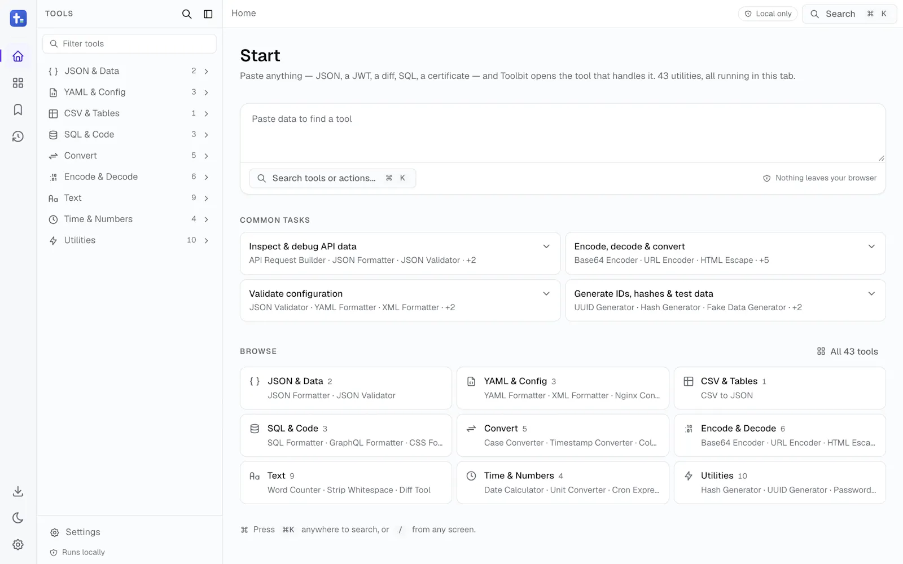Click the settings gear in left rail

[18, 544]
